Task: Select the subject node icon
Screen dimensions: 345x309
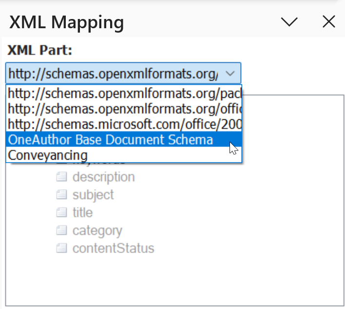Action: coord(61,195)
